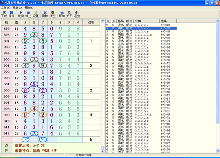Image resolution: width=220 pixels, height=158 pixels.
Task: Minimize the 七星彩 application window
Action: 207,3
